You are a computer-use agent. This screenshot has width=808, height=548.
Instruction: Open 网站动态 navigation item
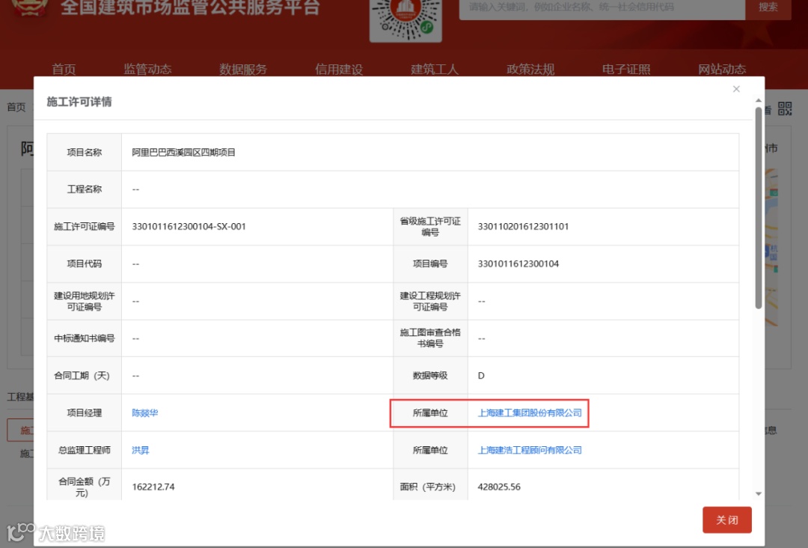(722, 69)
